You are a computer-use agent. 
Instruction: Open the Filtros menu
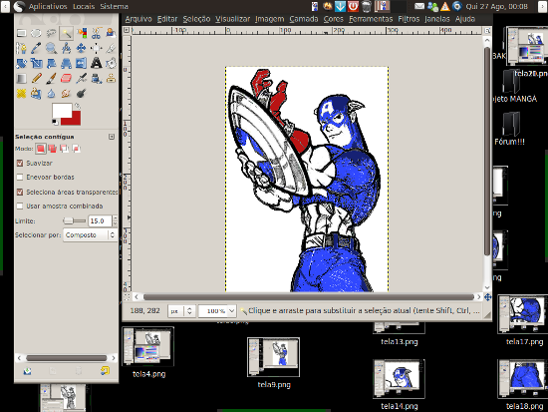[x=409, y=19]
